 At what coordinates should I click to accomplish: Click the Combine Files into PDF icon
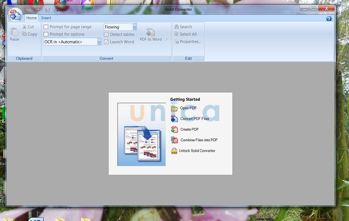point(174,140)
